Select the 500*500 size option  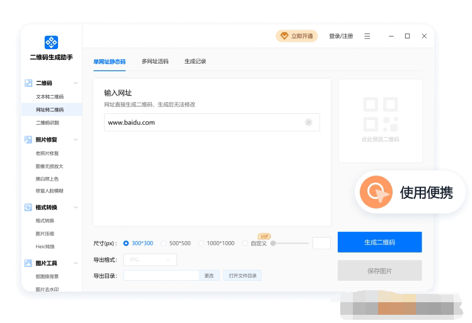[176, 243]
